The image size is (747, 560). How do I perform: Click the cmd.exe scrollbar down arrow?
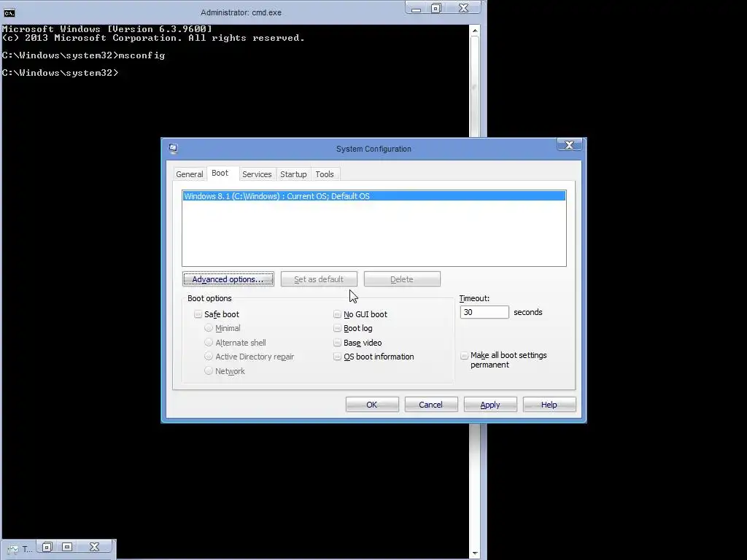tap(474, 553)
